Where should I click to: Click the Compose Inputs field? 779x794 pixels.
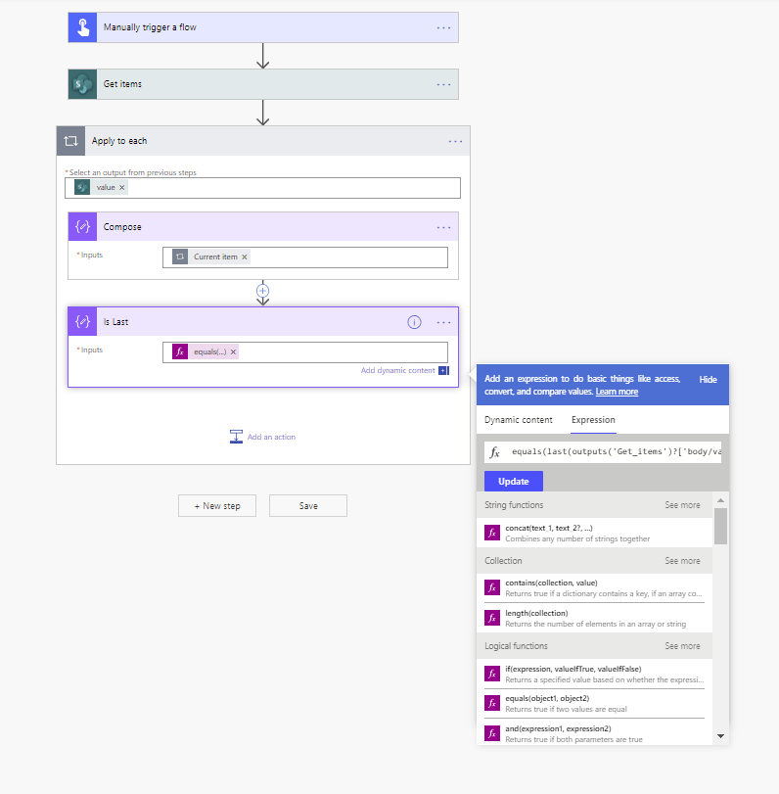point(305,257)
